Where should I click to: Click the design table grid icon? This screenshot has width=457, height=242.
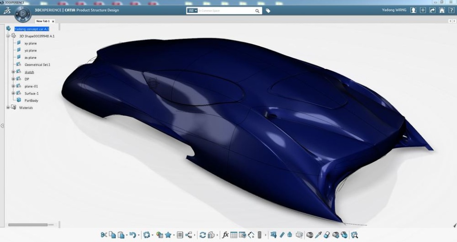tap(234, 235)
